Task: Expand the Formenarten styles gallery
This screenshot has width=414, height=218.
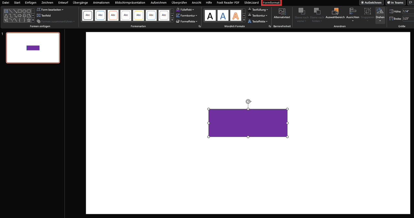Action: [172, 20]
